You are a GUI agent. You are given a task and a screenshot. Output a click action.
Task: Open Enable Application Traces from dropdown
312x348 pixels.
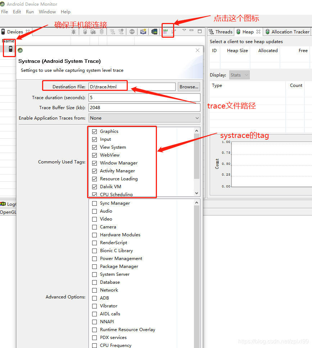click(144, 118)
